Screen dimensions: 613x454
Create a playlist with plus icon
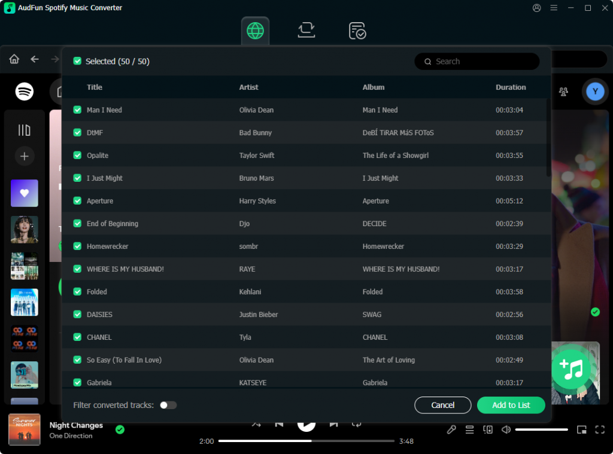tap(25, 156)
